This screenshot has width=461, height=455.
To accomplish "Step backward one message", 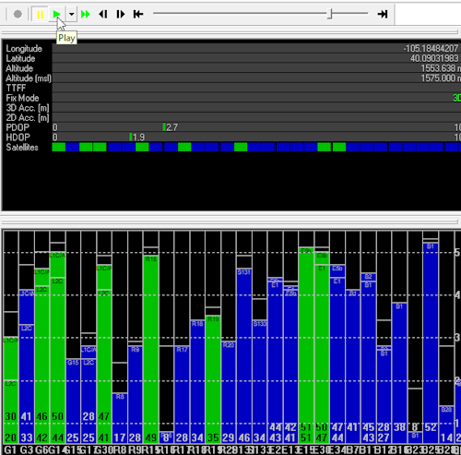I will 103,14.
